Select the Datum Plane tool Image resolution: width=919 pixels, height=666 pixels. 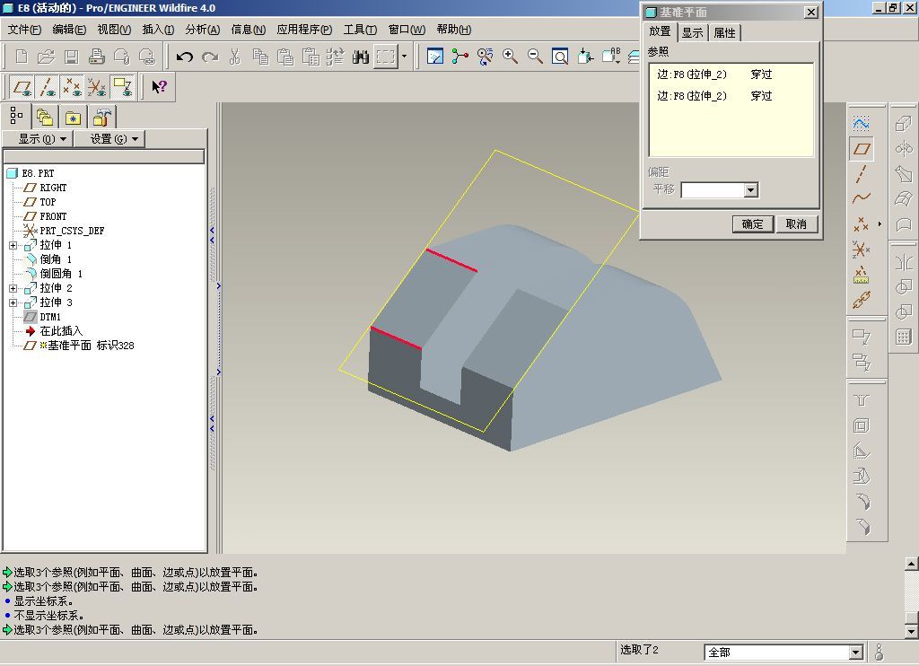[x=862, y=149]
